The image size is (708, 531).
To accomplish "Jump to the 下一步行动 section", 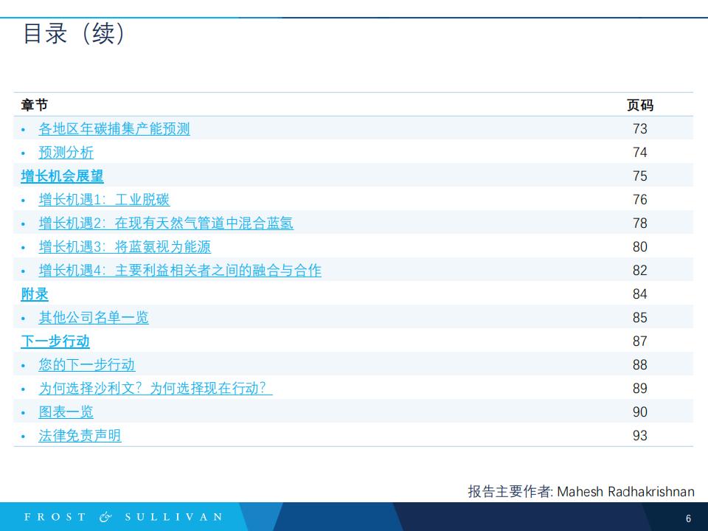I will (55, 341).
